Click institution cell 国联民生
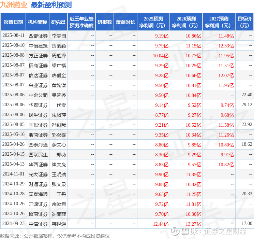 (x=38, y=155)
